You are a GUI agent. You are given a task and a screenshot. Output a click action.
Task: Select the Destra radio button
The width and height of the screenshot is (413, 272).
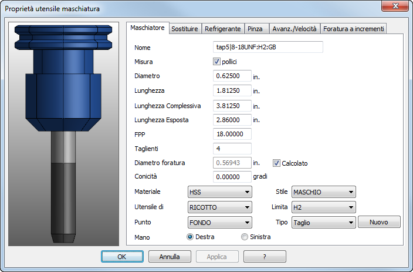[190, 237]
